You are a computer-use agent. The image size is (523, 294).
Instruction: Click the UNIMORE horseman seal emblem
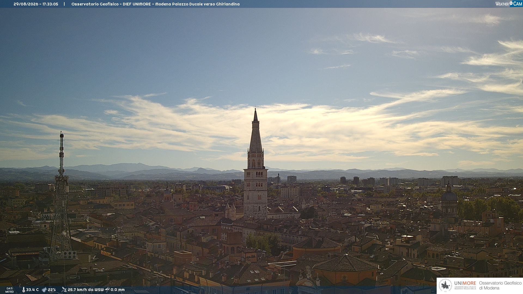pyautogui.click(x=445, y=286)
